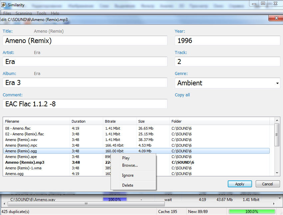Click the "166.45 Kbit" bitrate cell

pos(115,145)
